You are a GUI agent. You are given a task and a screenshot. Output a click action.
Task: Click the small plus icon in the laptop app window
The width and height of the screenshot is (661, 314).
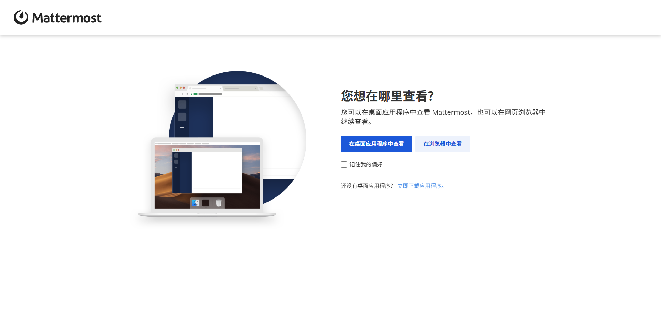click(176, 167)
